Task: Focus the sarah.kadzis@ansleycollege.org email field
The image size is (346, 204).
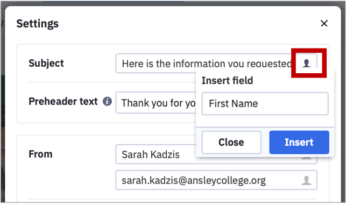Action: click(216, 180)
